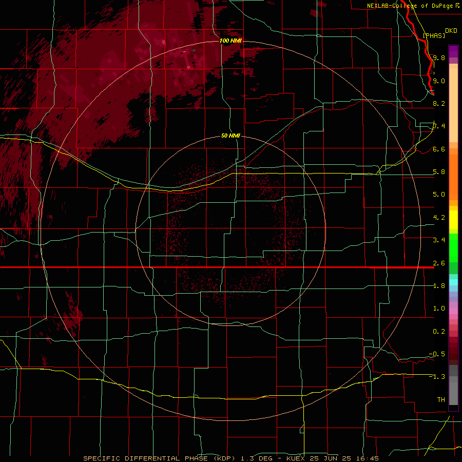Click the DKD units label
The height and width of the screenshot is (462, 462).
point(451,31)
